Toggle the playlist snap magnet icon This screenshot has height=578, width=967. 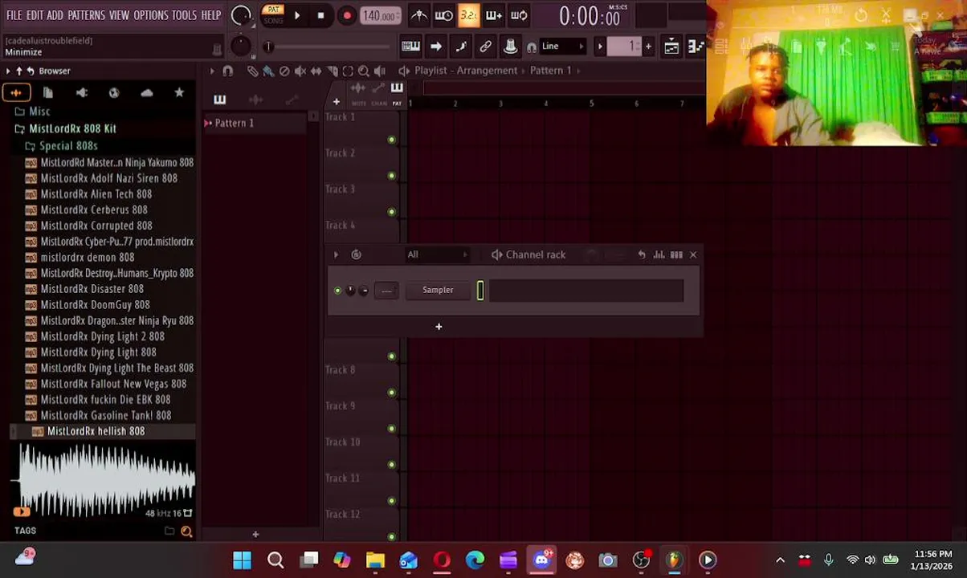(x=227, y=71)
